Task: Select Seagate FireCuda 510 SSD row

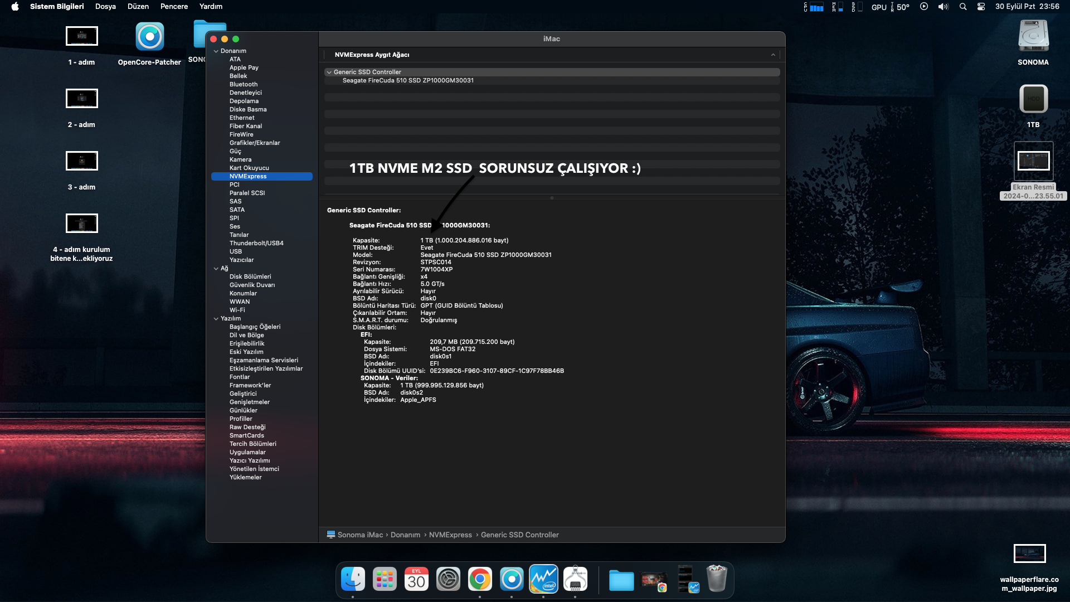Action: click(x=408, y=81)
